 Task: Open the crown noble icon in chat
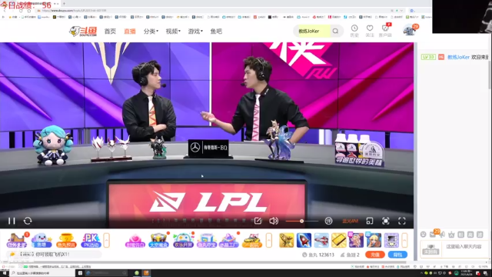(451, 235)
